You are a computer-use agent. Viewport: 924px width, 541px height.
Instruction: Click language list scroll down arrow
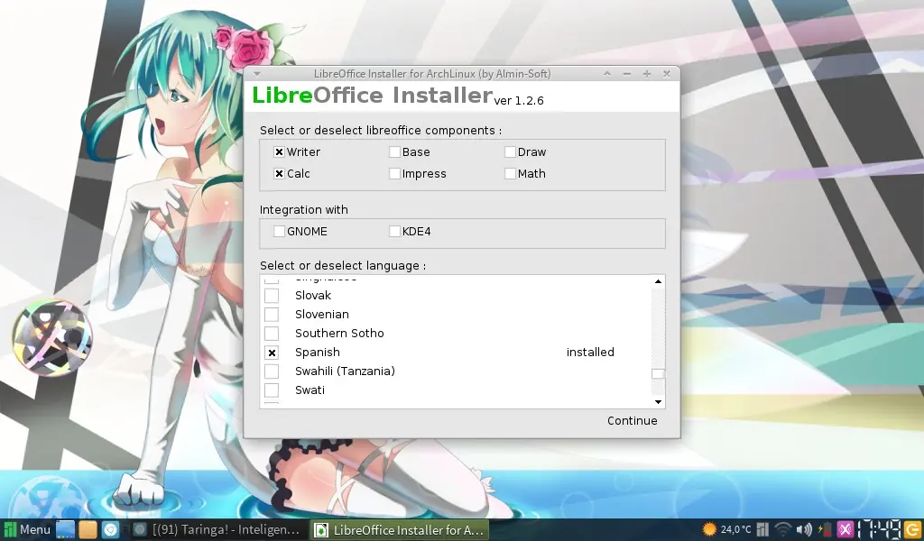pyautogui.click(x=658, y=402)
